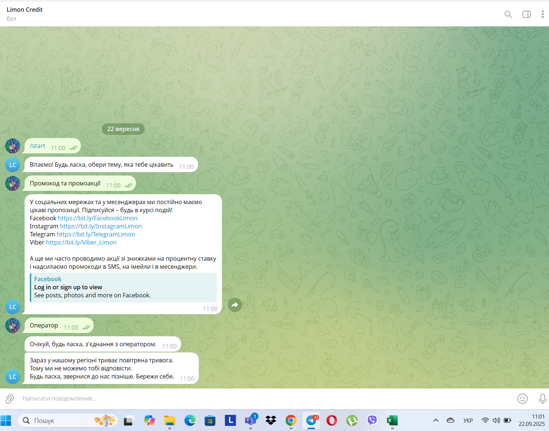Open the three-dot chat options menu
Viewport: 549px width, 431px height.
pos(542,14)
